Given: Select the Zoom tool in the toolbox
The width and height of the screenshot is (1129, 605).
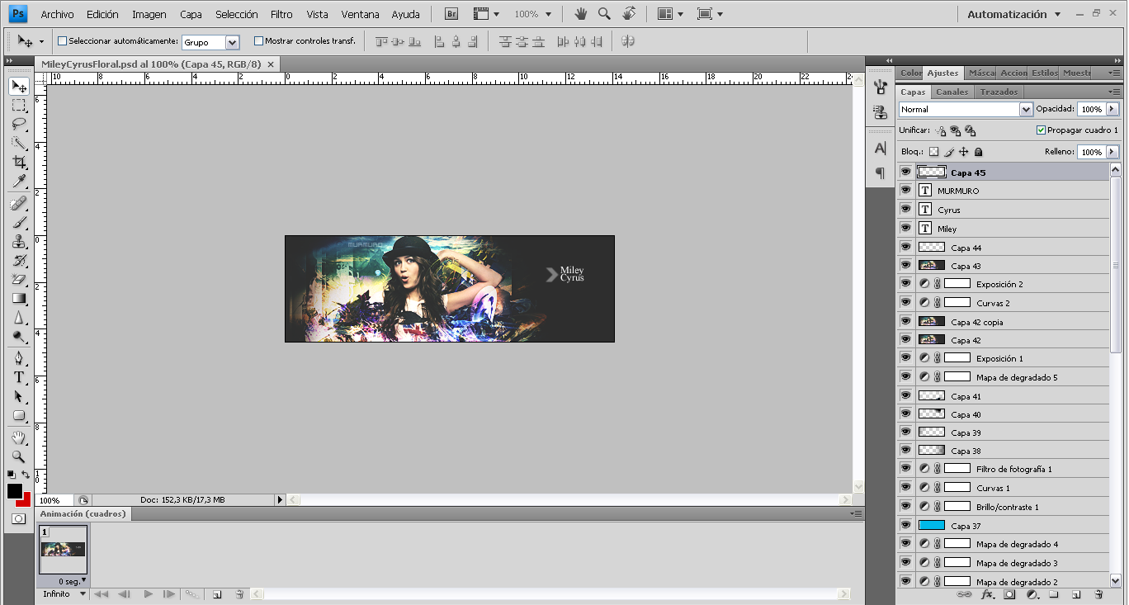Looking at the screenshot, I should click(x=19, y=456).
